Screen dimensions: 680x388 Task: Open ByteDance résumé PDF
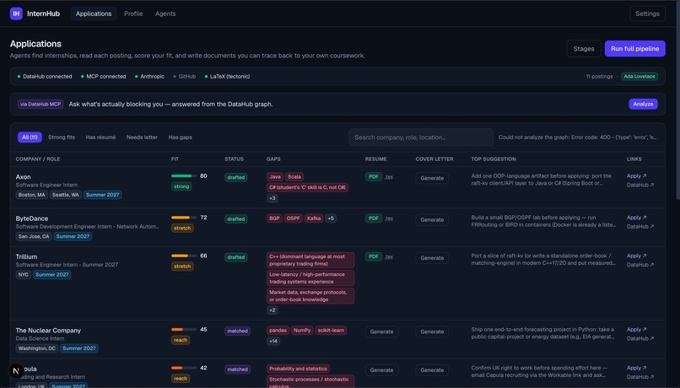pyautogui.click(x=374, y=218)
